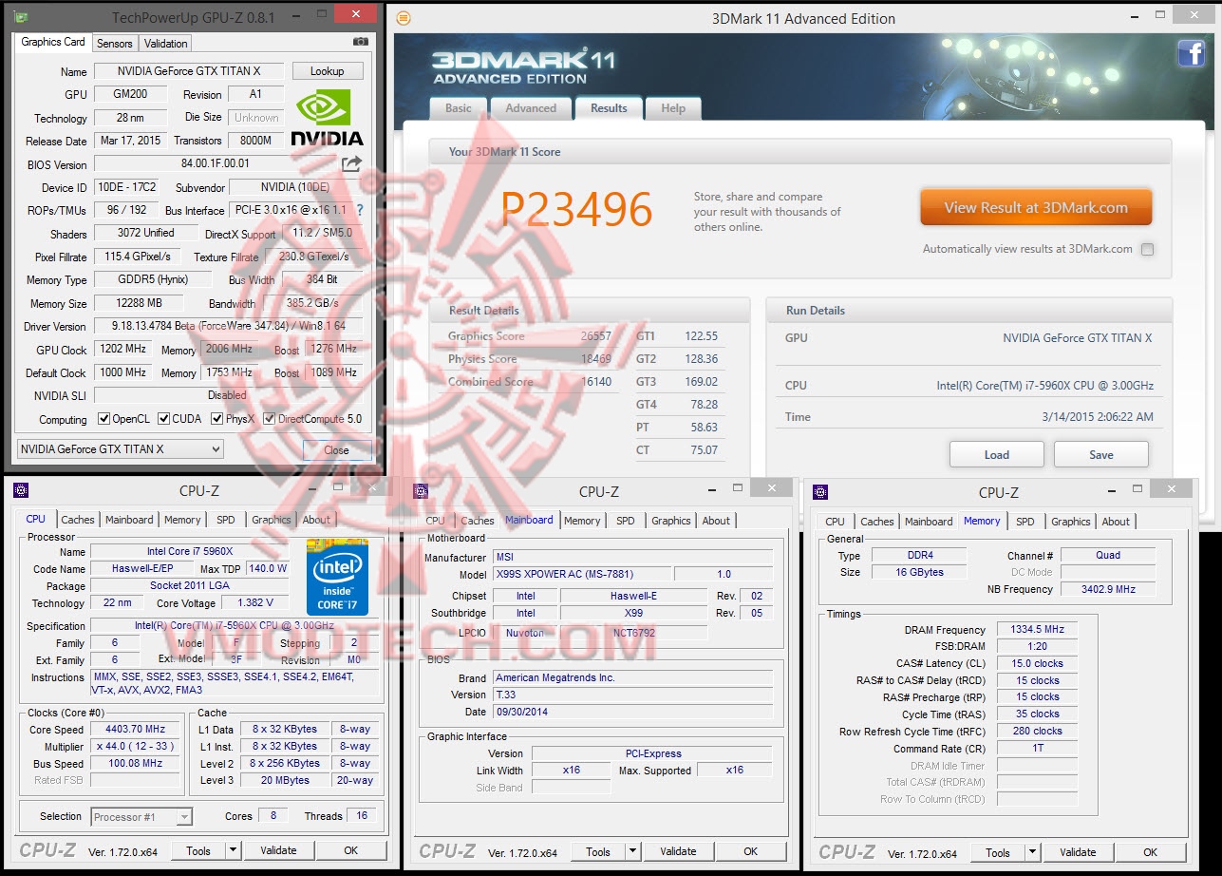Click View Result at 3DMark.com

[x=1036, y=208]
